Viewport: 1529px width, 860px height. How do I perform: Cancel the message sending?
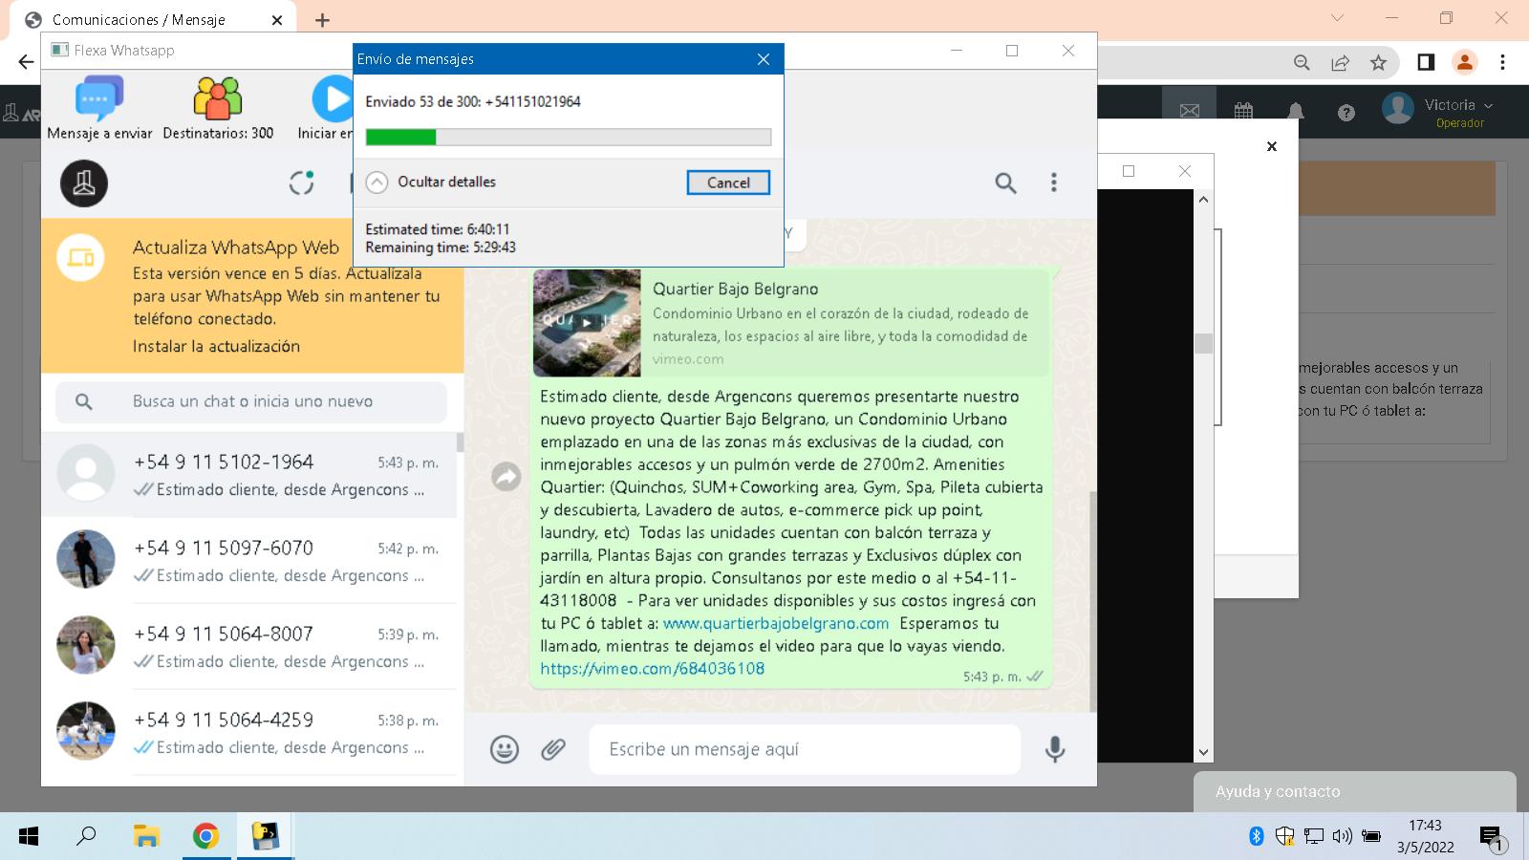728,183
